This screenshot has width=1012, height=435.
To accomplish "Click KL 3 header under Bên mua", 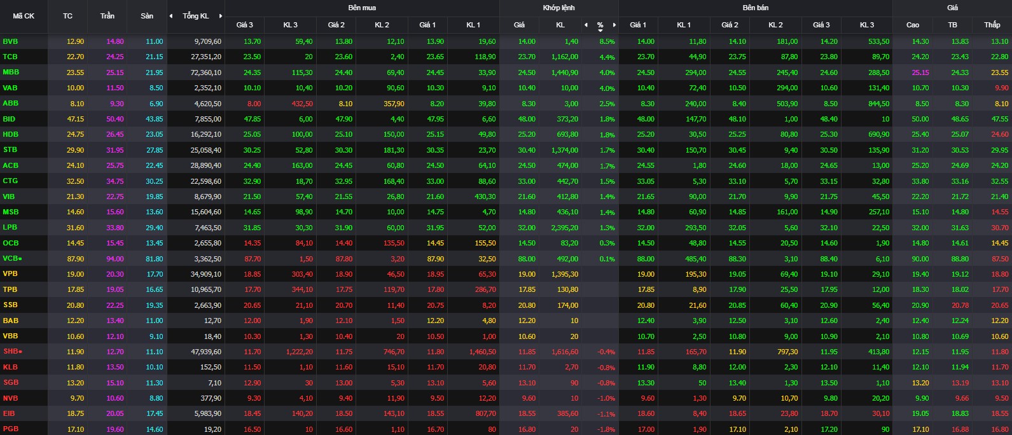I will tap(291, 25).
